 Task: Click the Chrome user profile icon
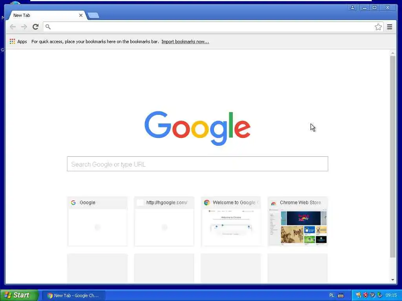point(353,7)
